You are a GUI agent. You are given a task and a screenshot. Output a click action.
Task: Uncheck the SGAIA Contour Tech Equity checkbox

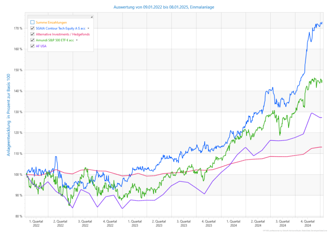[32, 28]
